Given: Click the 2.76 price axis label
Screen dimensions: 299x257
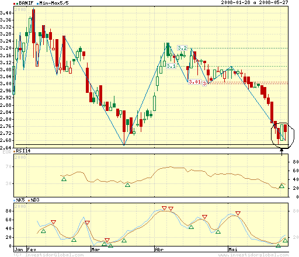Looking at the screenshot, I should click(x=5, y=126).
